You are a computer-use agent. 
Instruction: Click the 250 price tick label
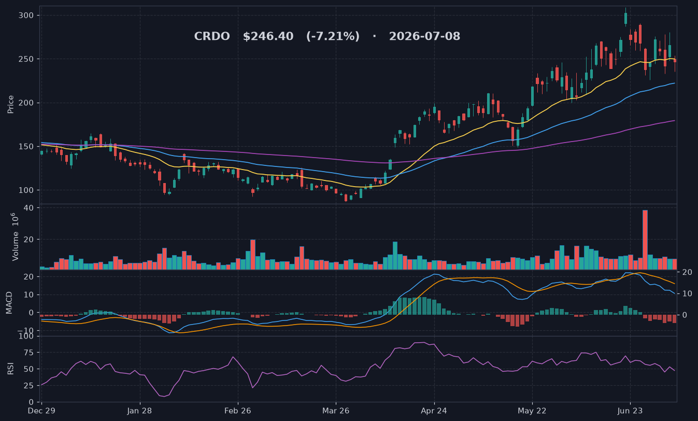[x=27, y=59]
